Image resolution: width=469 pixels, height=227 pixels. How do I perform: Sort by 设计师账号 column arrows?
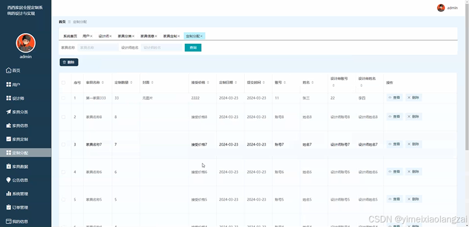tap(333, 85)
